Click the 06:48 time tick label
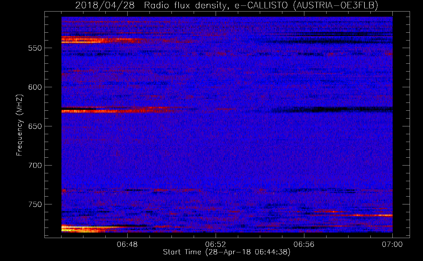Image resolution: width=423 pixels, height=261 pixels. [x=127, y=245]
